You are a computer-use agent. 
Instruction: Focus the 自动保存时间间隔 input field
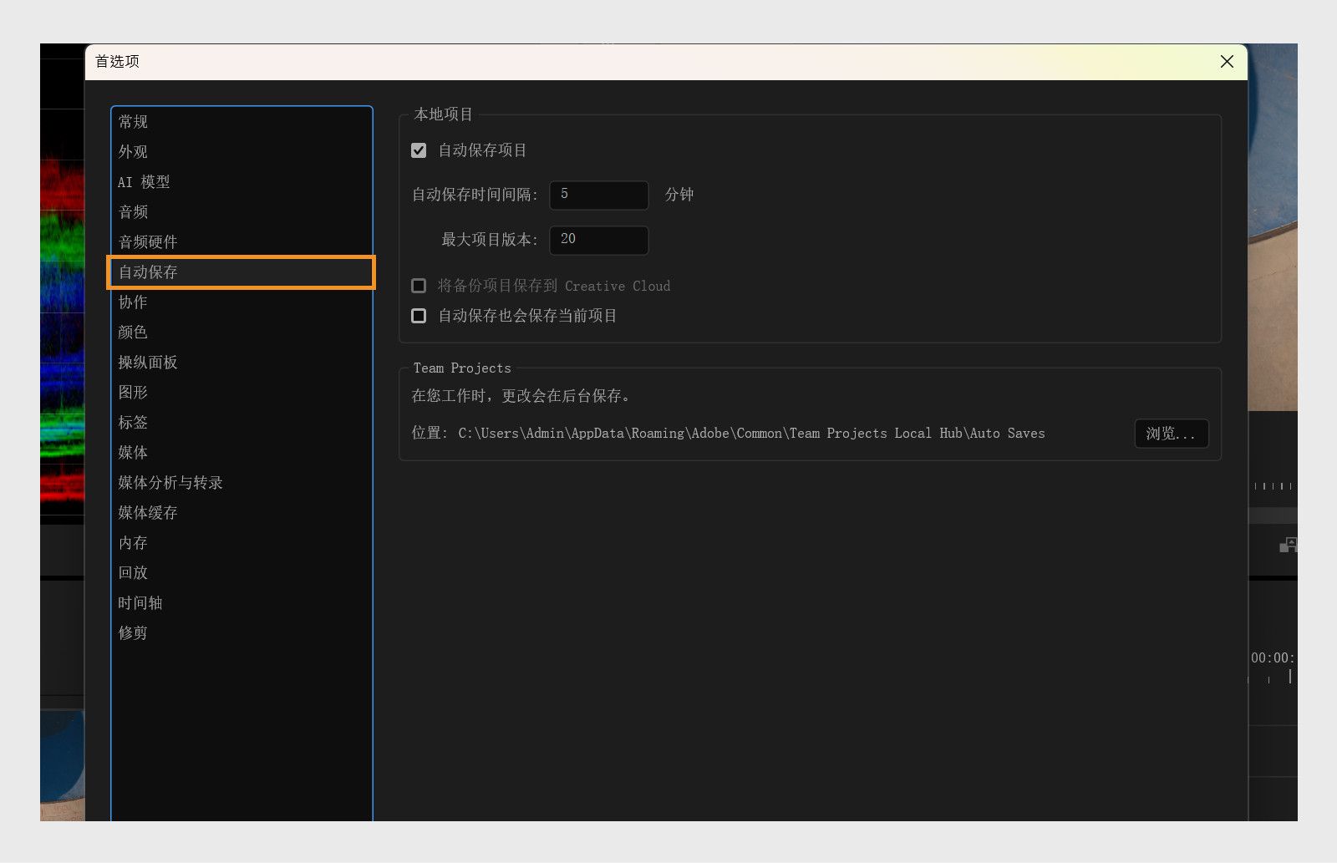point(599,195)
